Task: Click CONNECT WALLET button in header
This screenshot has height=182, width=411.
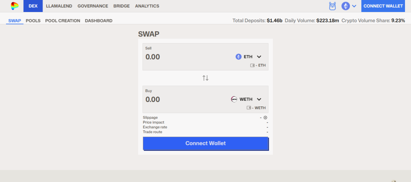Action: tap(383, 6)
